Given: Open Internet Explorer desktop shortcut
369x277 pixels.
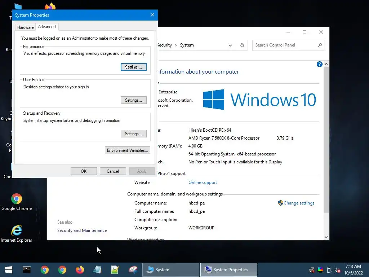Looking at the screenshot, I should click(17, 234).
